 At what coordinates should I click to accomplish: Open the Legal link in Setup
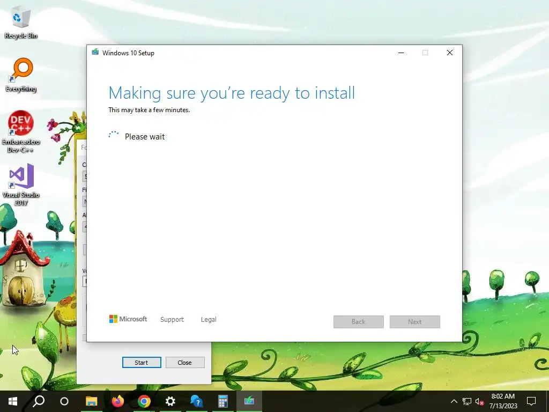[209, 320]
